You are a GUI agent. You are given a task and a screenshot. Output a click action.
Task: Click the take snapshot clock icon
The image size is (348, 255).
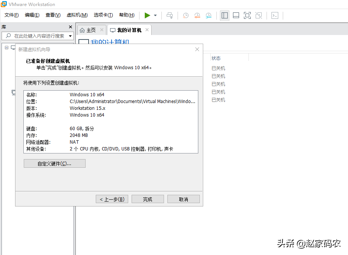[185, 15]
